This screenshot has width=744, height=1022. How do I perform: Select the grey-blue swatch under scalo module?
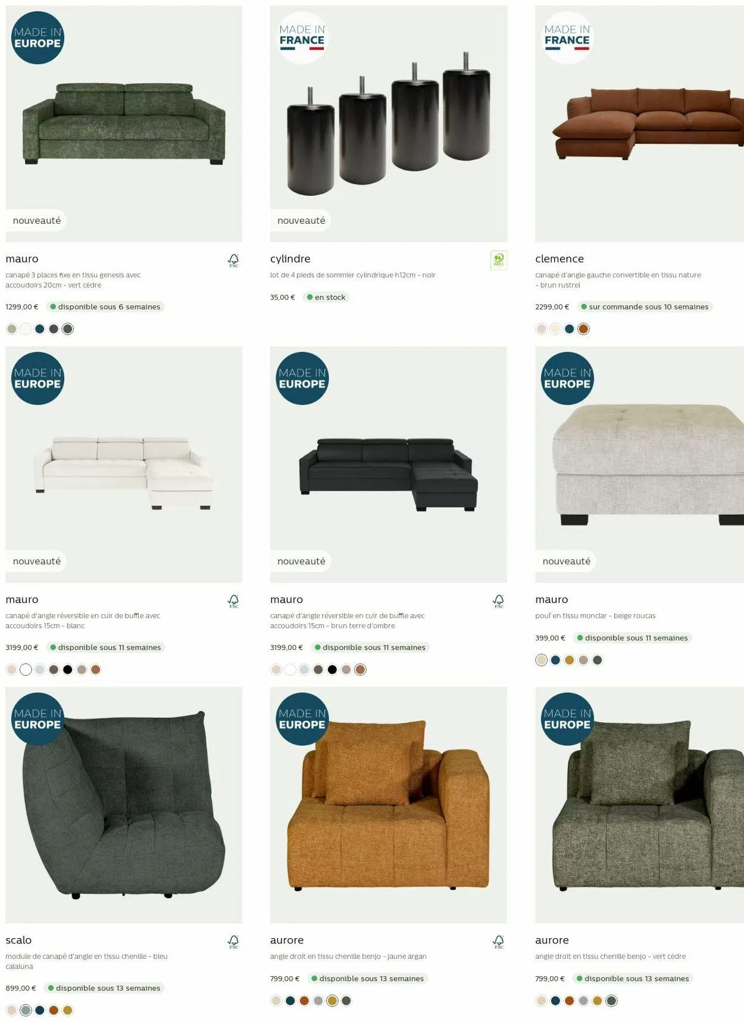pos(26,1010)
